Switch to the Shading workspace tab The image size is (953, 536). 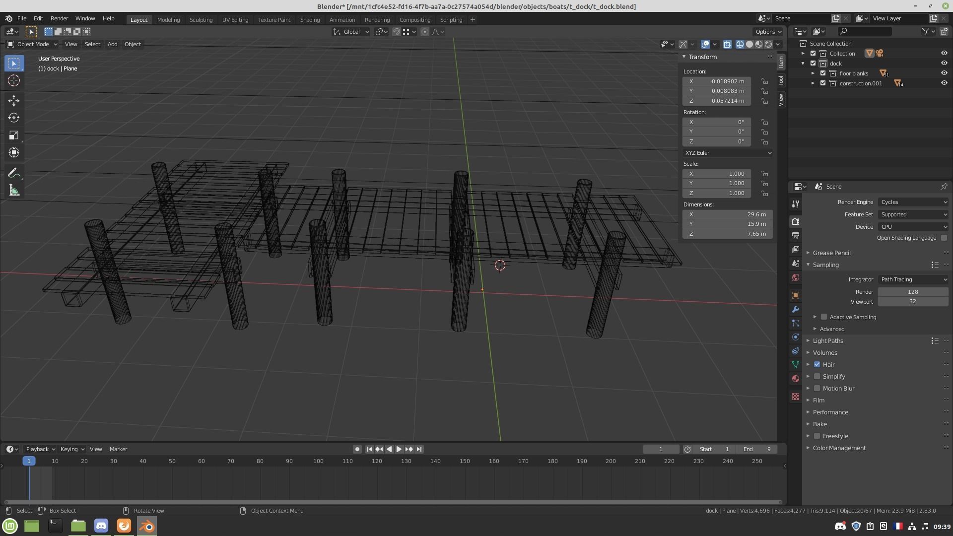[310, 20]
